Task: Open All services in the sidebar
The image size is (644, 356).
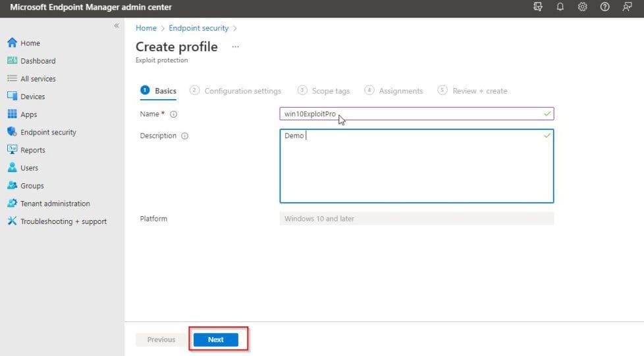Action: pyautogui.click(x=32, y=79)
